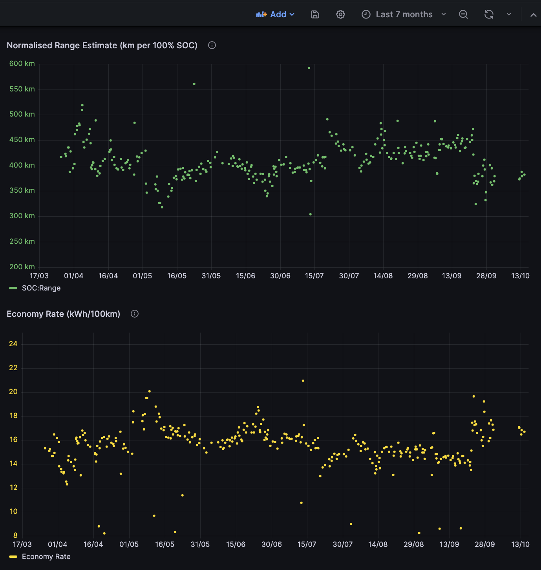541x570 pixels.
Task: Toggle the SOC:Range legend series
Action: 41,288
